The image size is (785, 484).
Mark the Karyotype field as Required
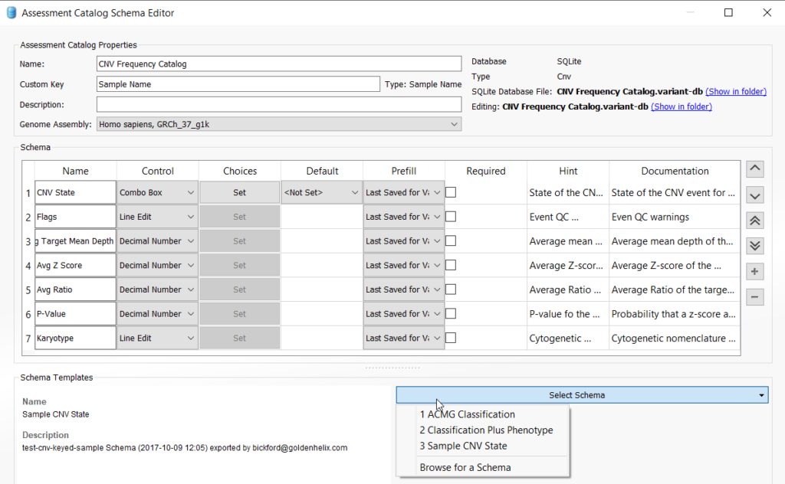coord(450,337)
